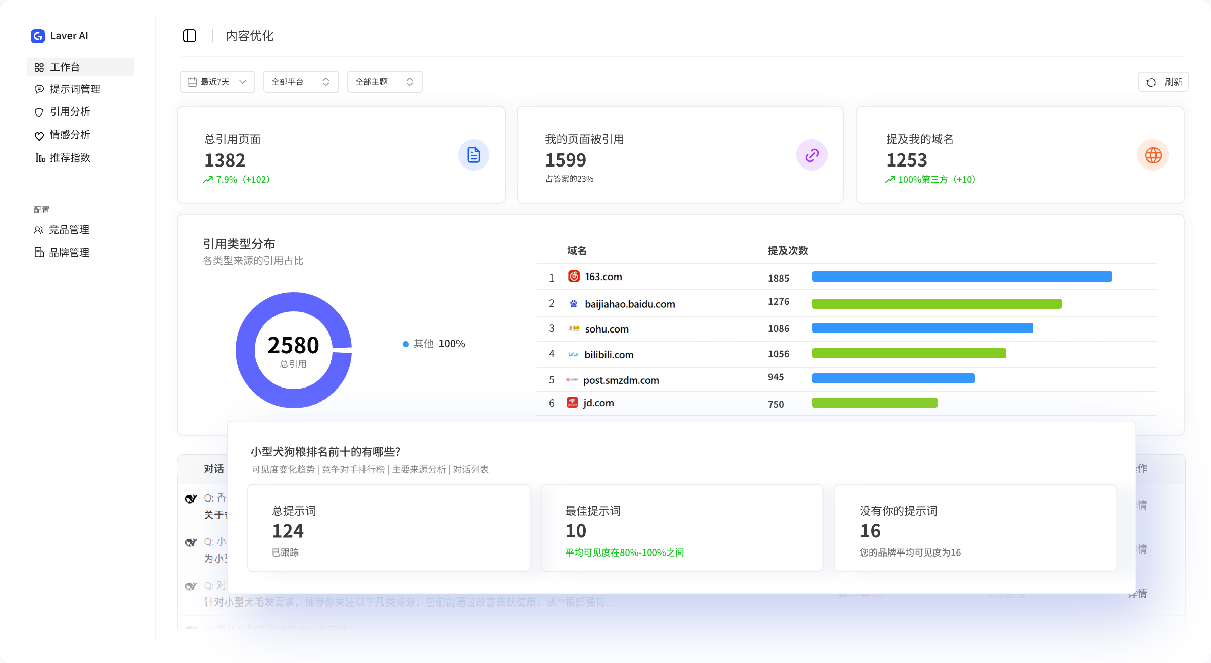Viewport: 1211px width, 663px height.
Task: Expand the 全部平台 platform selector
Action: pyautogui.click(x=301, y=82)
